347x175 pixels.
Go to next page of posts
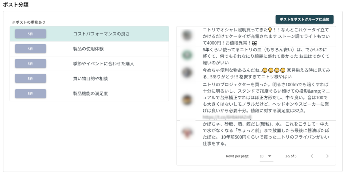pyautogui.click(x=327, y=156)
